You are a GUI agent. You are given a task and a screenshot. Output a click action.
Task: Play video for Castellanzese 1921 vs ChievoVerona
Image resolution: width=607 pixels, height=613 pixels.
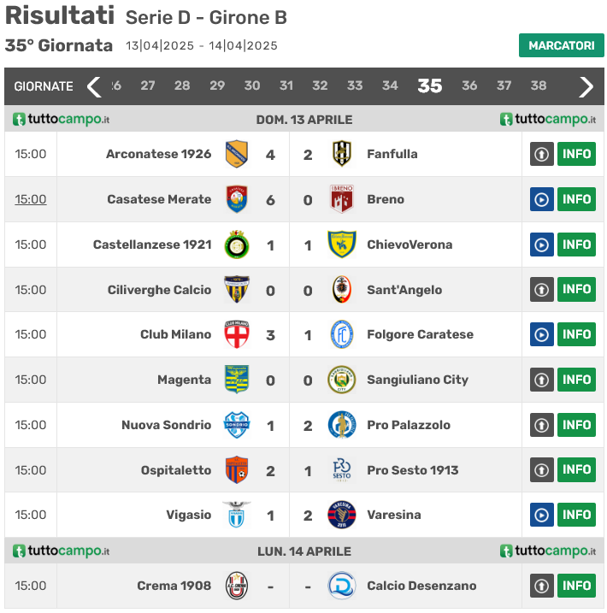[x=542, y=245]
